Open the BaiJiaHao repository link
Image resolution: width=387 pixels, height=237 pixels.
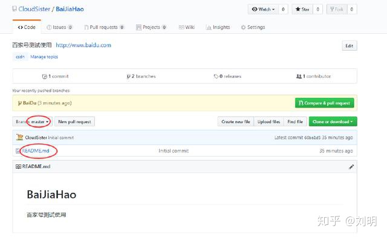[x=70, y=9]
